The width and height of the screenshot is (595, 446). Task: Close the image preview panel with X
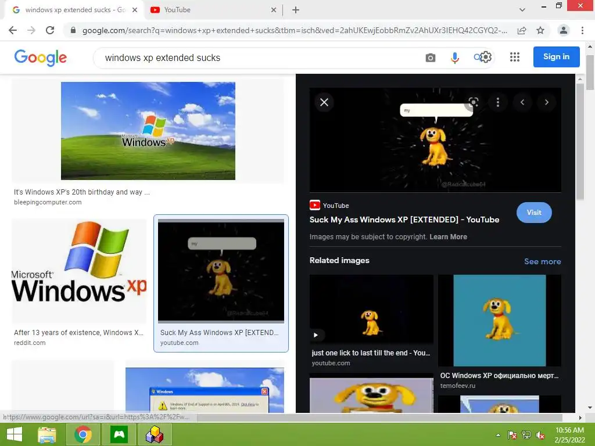pos(324,102)
